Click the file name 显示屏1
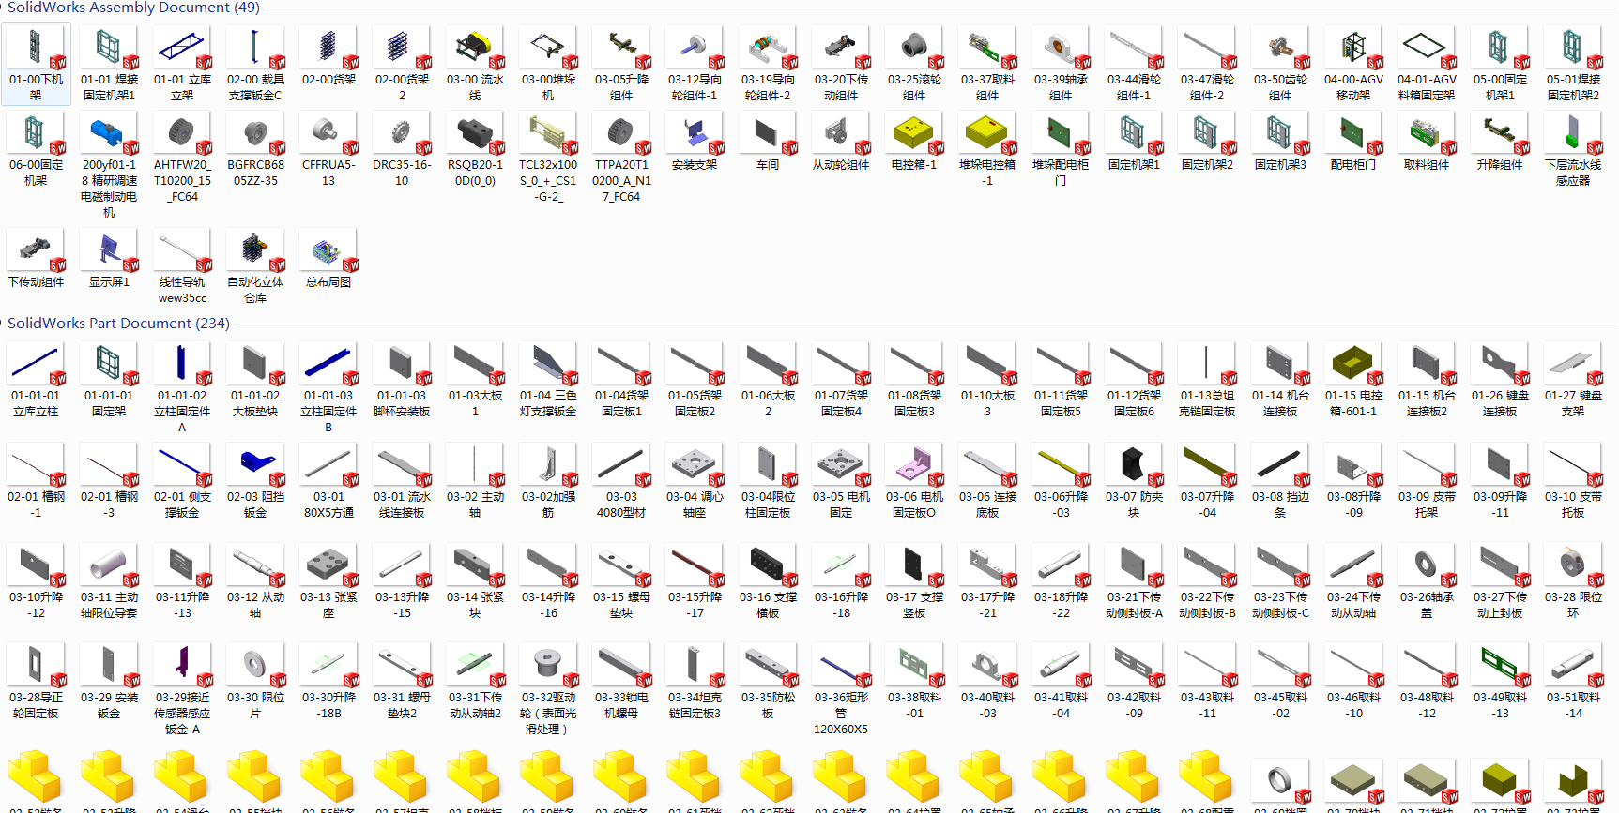The image size is (1619, 813). click(x=109, y=282)
